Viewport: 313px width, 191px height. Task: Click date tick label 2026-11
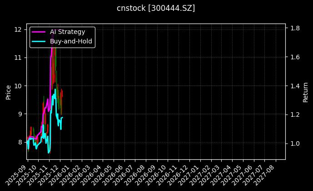pos(167,175)
